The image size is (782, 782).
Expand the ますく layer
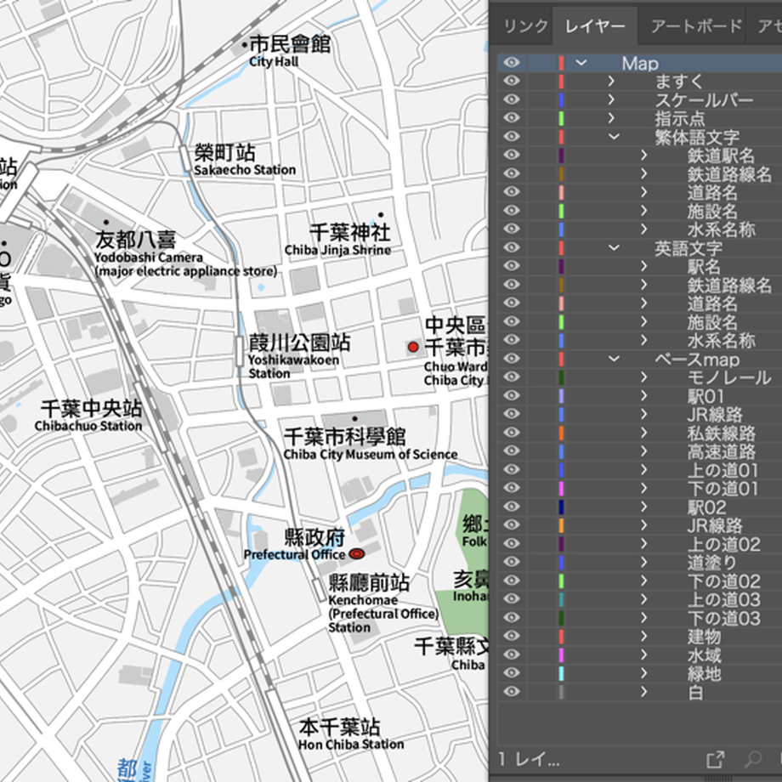[x=611, y=81]
